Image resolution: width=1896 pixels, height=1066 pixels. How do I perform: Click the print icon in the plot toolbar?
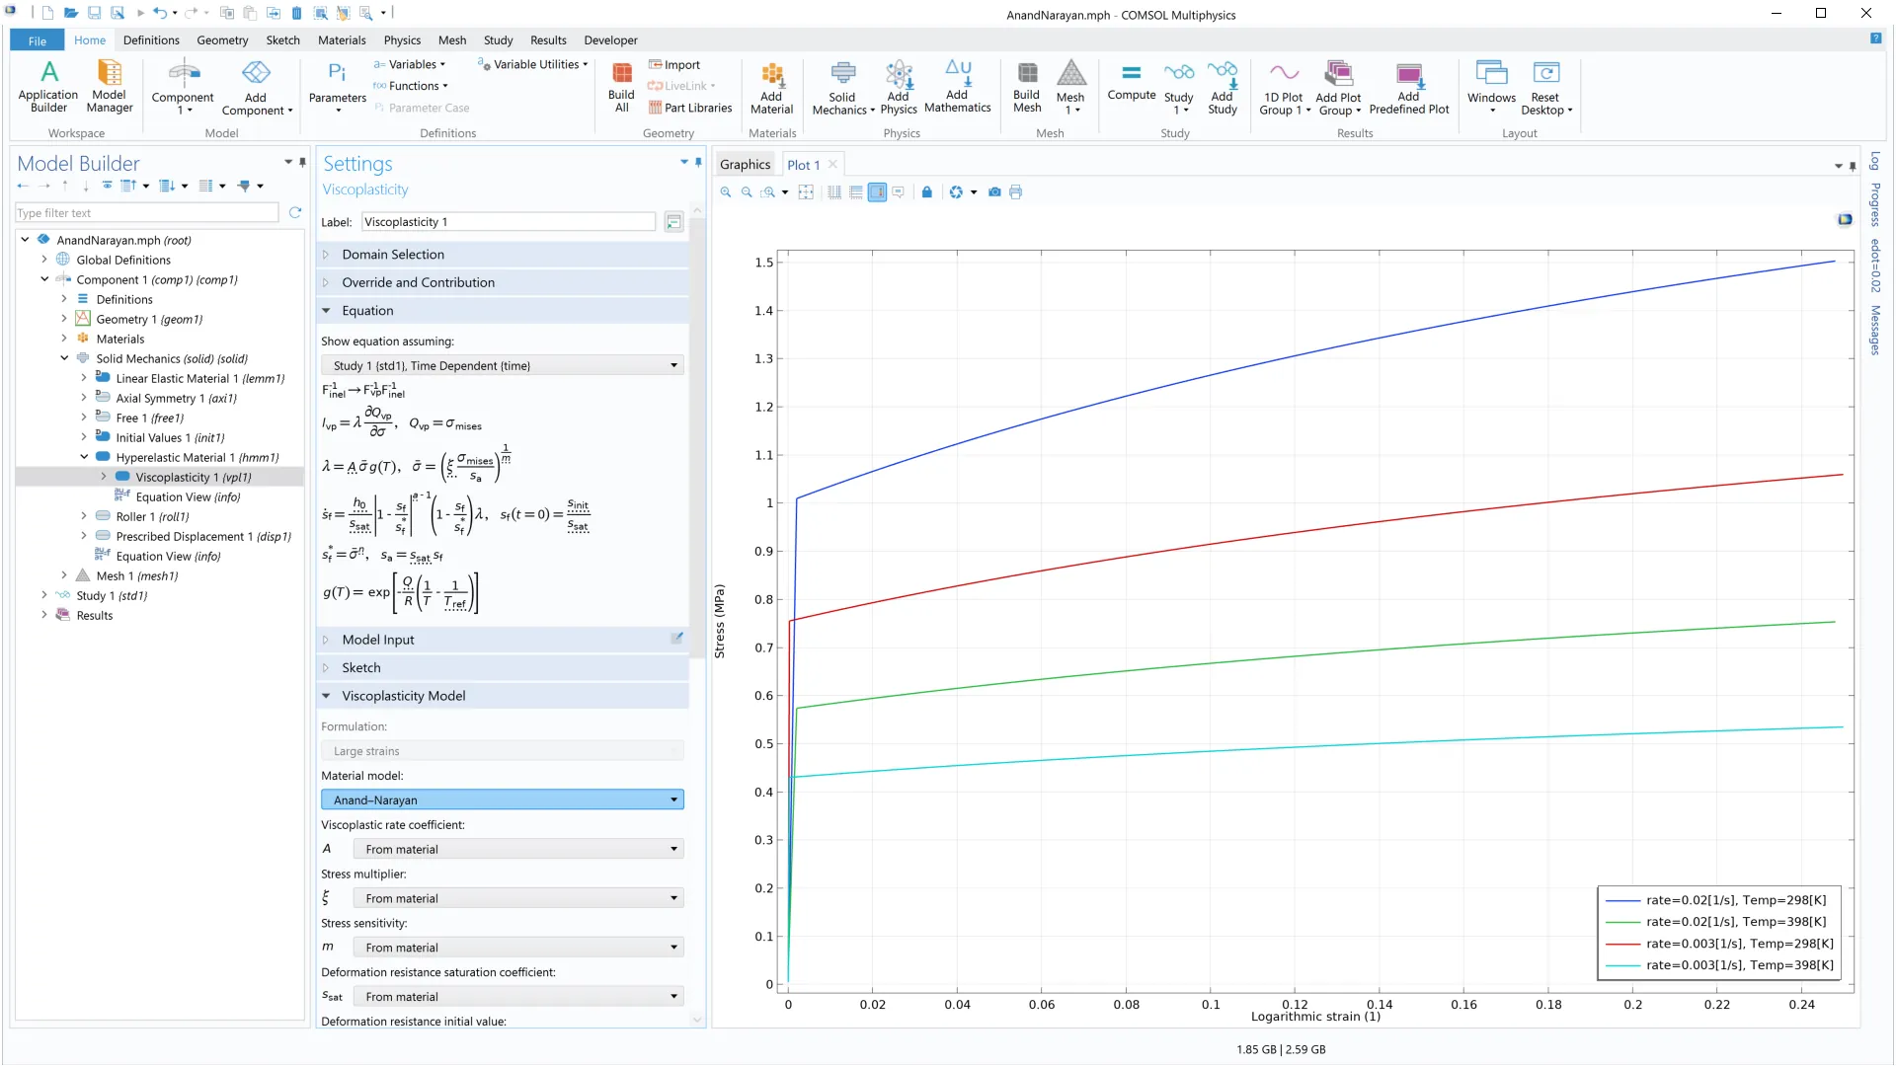click(x=1015, y=192)
